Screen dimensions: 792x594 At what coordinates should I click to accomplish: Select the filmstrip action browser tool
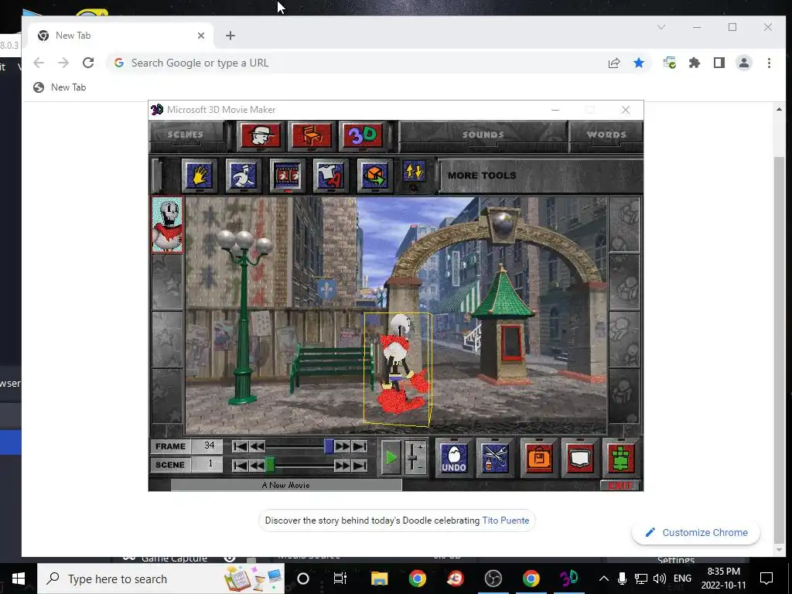click(x=287, y=176)
